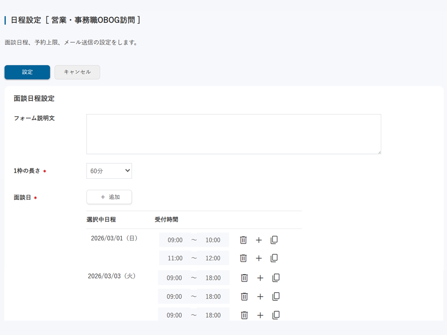Duplicate the first 09:00–18:00 slot of 2026/03/03
The height and width of the screenshot is (335, 447).
coord(275,277)
